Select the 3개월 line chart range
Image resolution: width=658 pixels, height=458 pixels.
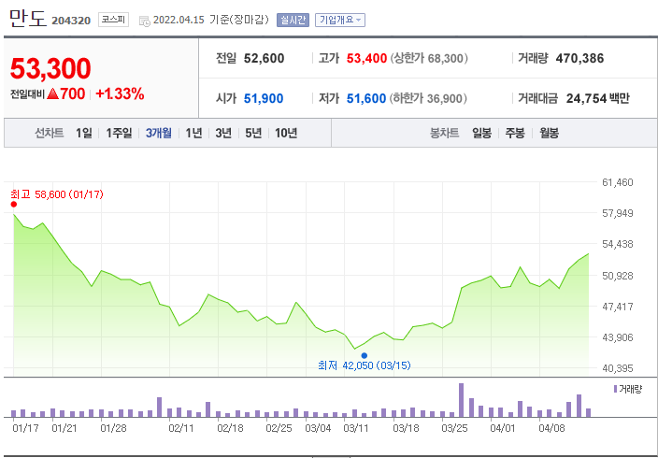[x=159, y=133]
